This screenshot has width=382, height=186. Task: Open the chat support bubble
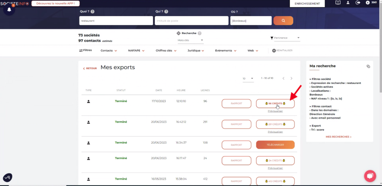pyautogui.click(x=370, y=176)
